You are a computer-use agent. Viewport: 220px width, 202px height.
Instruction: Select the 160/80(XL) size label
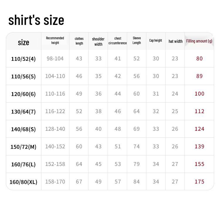pyautogui.click(x=23, y=182)
